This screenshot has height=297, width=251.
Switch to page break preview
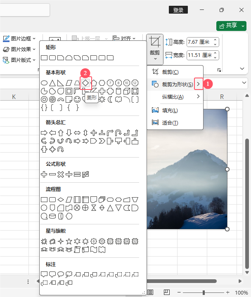[167, 292]
